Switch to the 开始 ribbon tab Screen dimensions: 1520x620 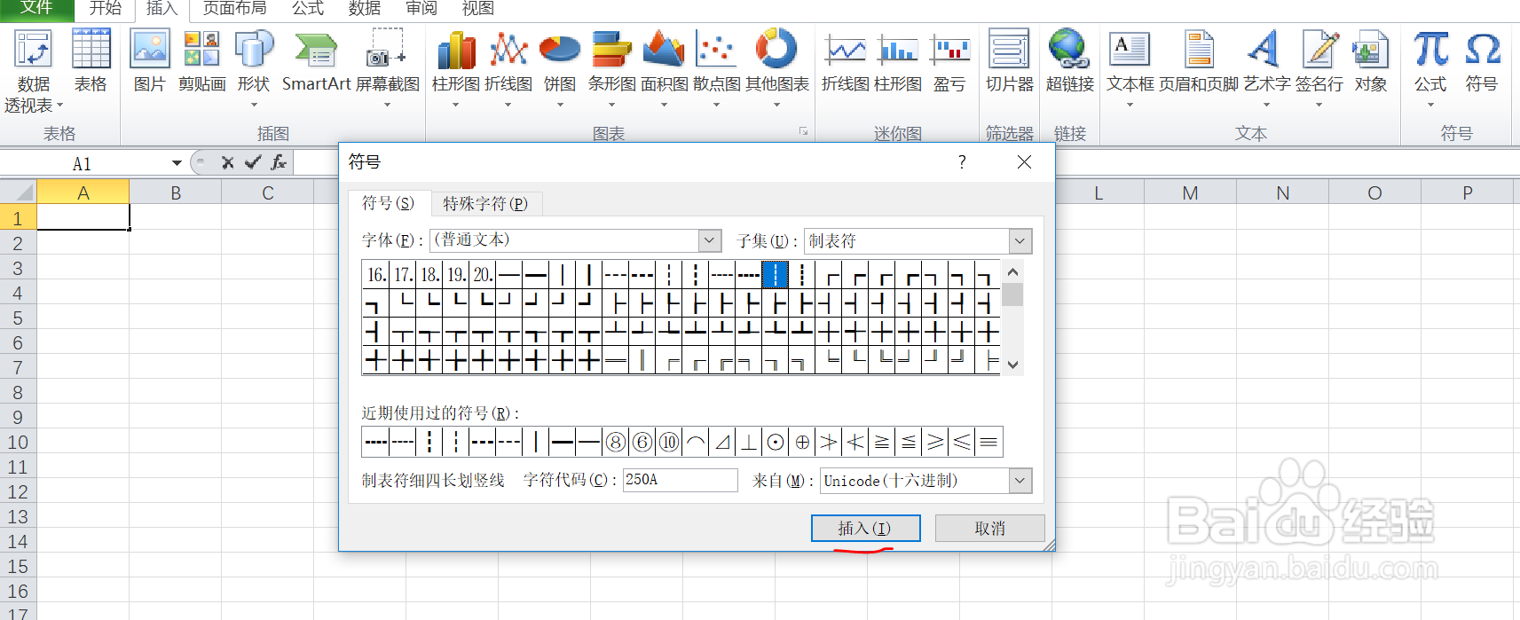coord(105,8)
